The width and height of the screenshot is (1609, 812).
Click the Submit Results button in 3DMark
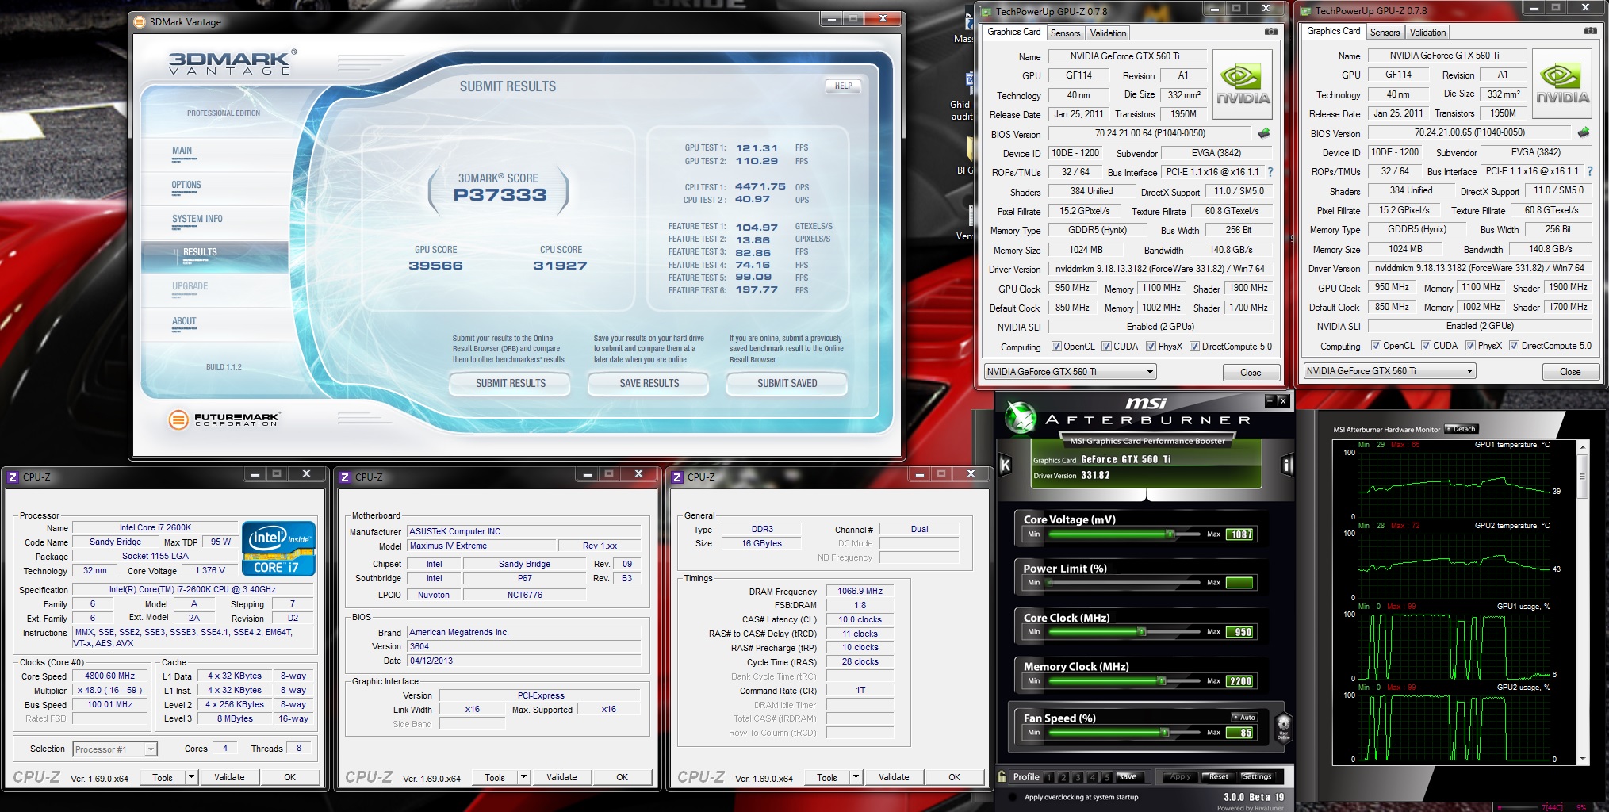[511, 383]
